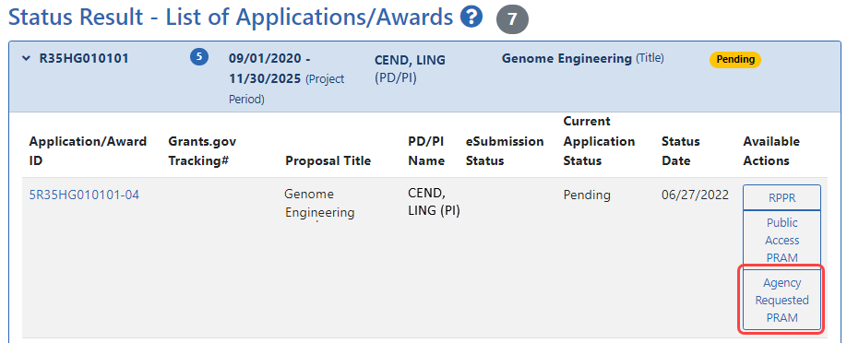Click the Current Application Status column header
The image size is (847, 343).
tap(599, 141)
